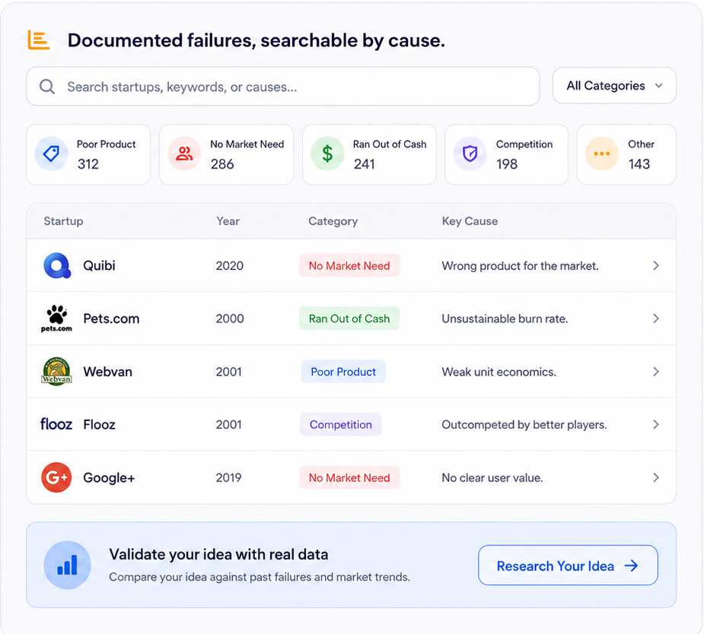
Task: Click year 2000 in Pets.com row
Action: 230,319
